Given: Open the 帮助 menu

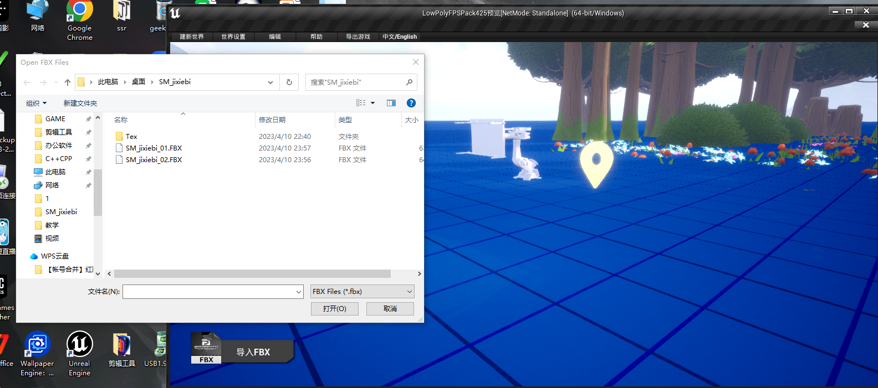Looking at the screenshot, I should (317, 37).
